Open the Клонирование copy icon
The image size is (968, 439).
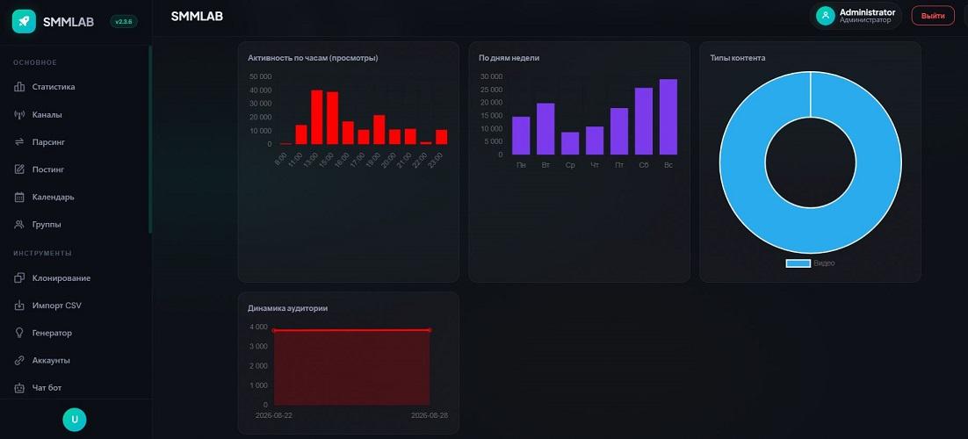click(x=19, y=277)
